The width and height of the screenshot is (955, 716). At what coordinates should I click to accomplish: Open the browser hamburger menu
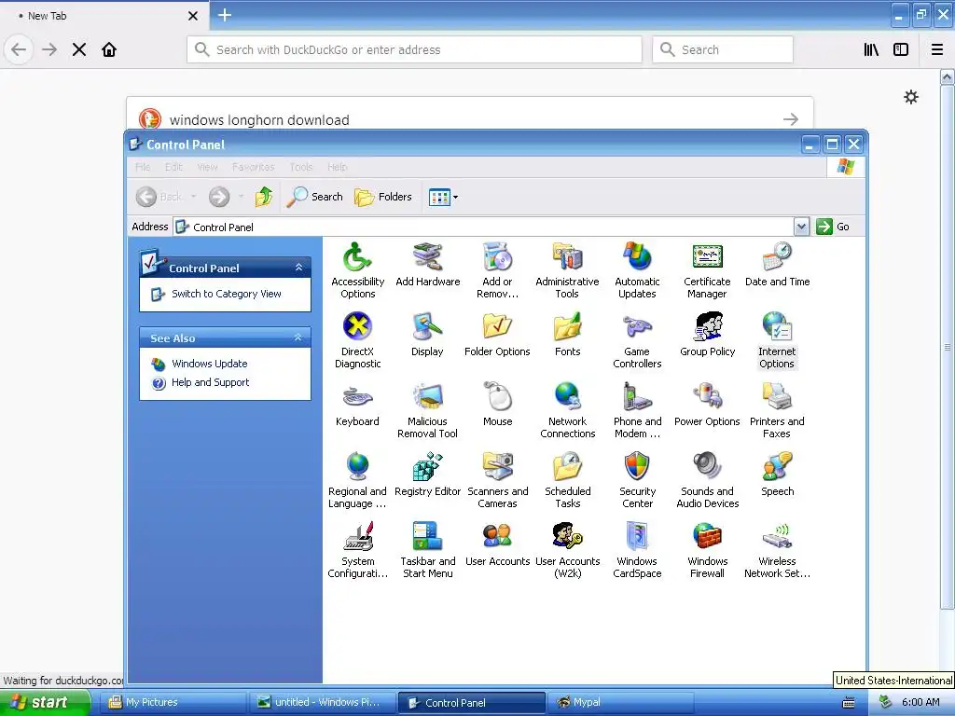click(x=936, y=49)
